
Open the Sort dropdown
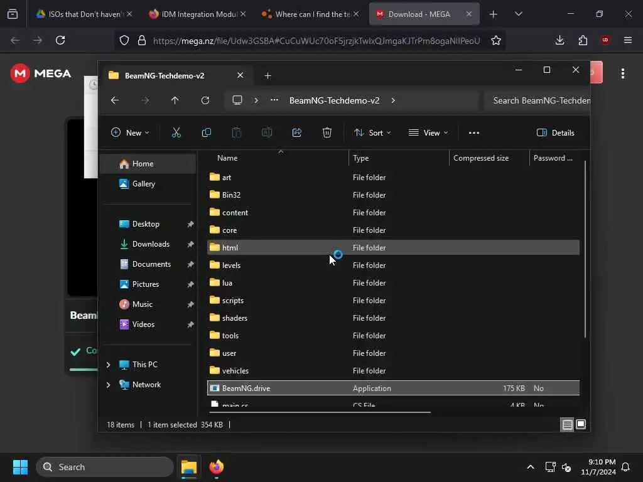[x=372, y=133]
